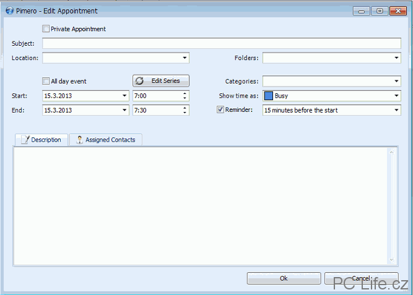This screenshot has width=413, height=295.
Task: Click the Pimero globe icon in title bar
Action: pos(9,11)
